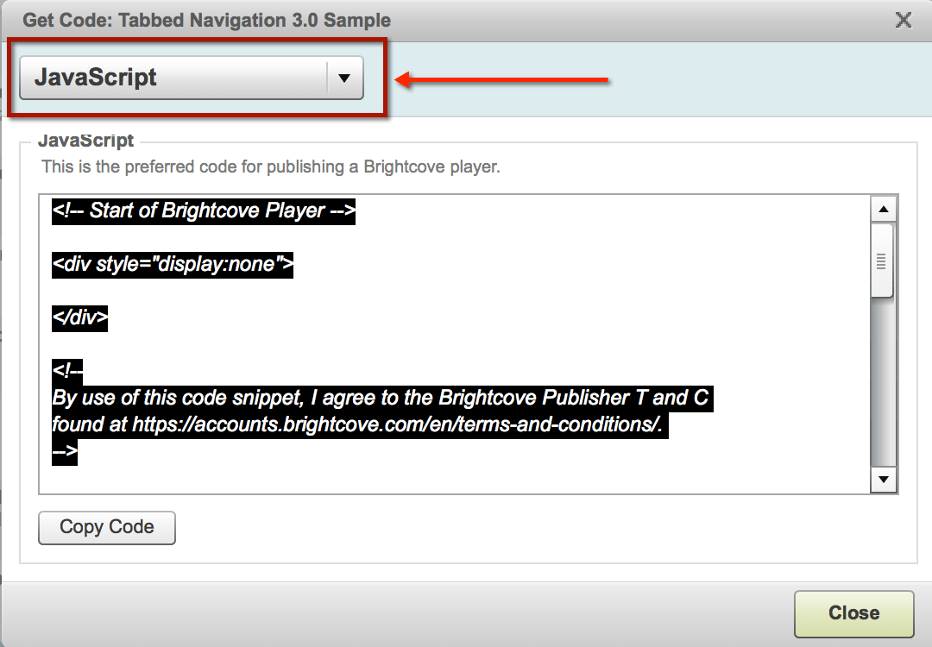Image resolution: width=932 pixels, height=647 pixels.
Task: Click the dialog title 'Get Code: Tabbed Navigation 3.0 Sample'
Action: [207, 20]
